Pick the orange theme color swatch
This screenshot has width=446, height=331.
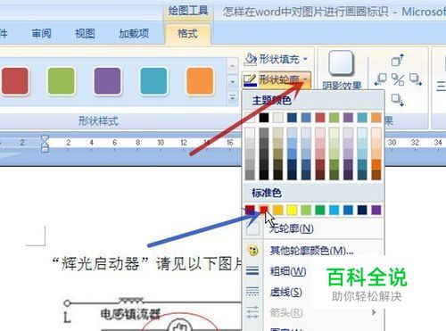point(376,118)
